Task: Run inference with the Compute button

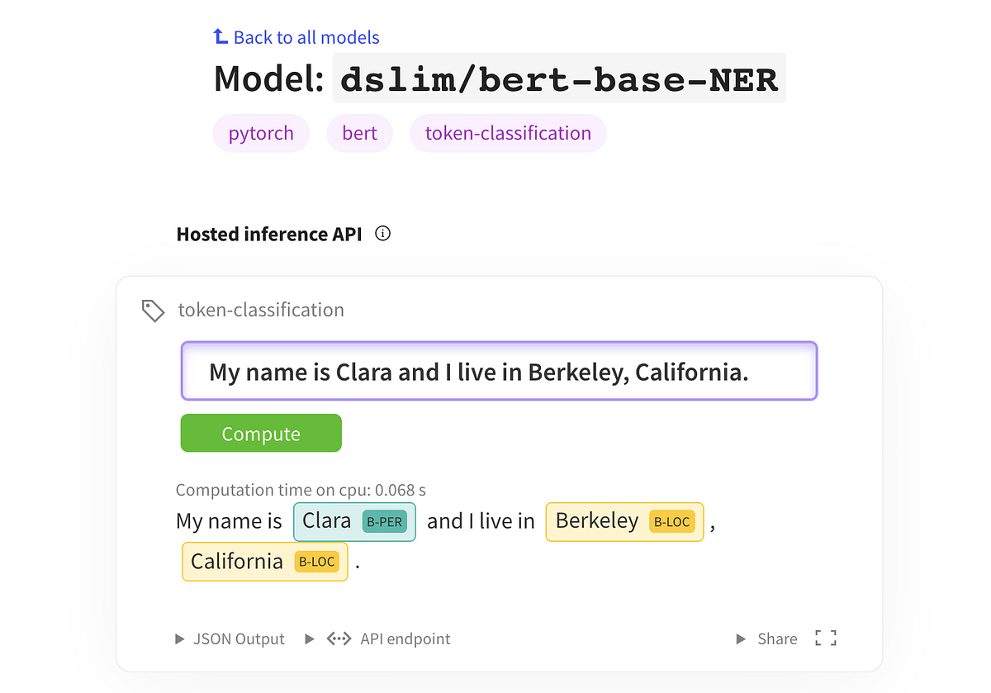Action: 261,434
